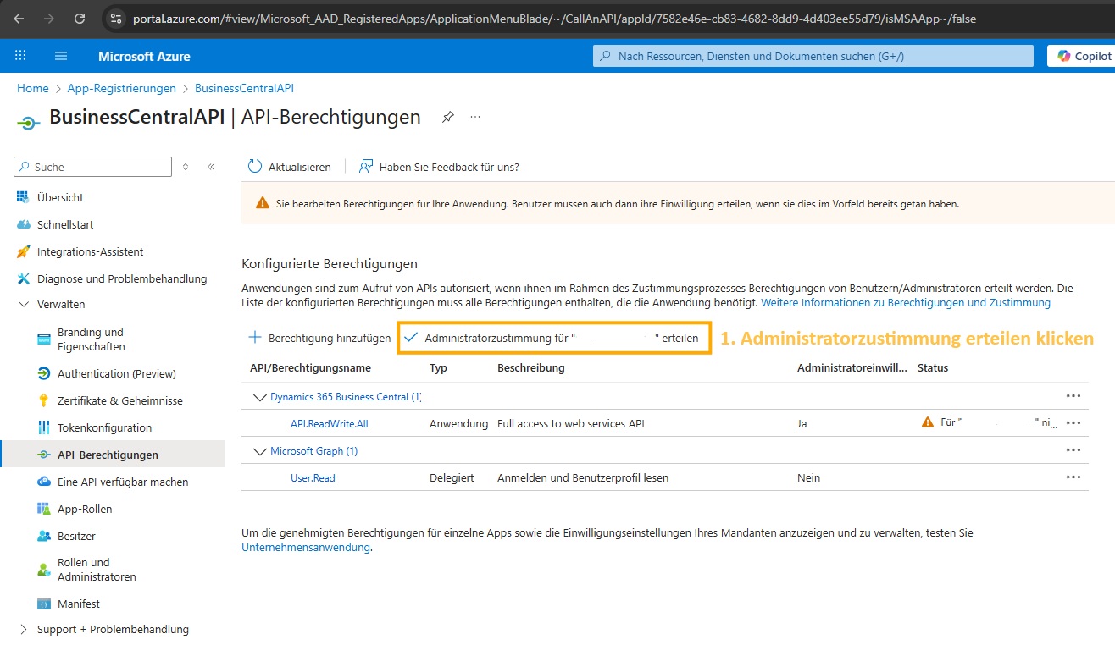Open Diagnose und Problembehandlung
Viewport: 1115px width, 656px height.
pyautogui.click(x=122, y=278)
